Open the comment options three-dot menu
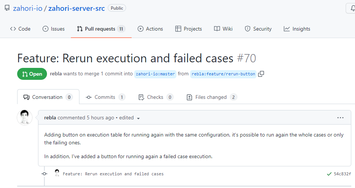 coord(340,118)
